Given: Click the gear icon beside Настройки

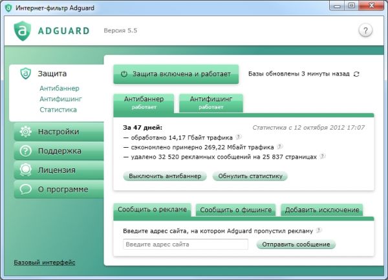Looking at the screenshot, I should pos(25,132).
